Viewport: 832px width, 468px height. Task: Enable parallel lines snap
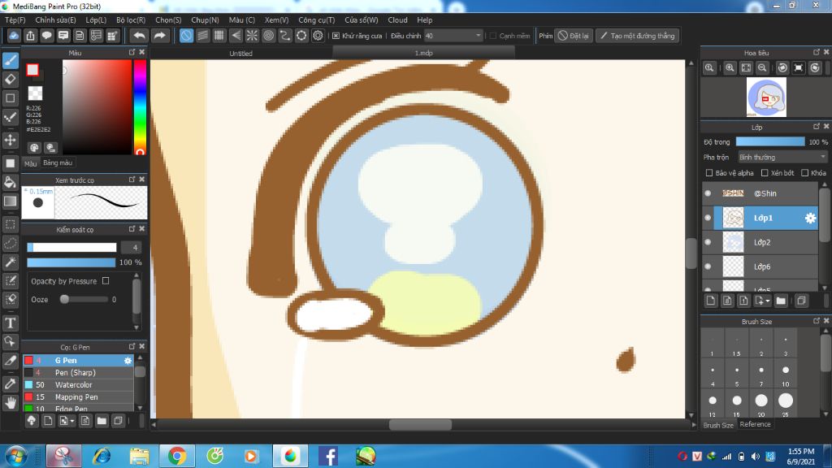tap(202, 36)
